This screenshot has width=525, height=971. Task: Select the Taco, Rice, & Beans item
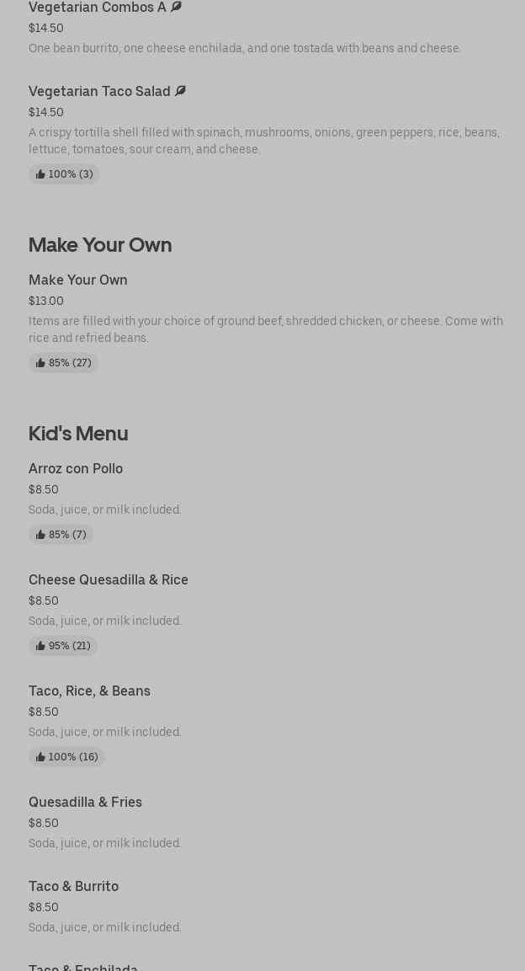click(x=89, y=691)
